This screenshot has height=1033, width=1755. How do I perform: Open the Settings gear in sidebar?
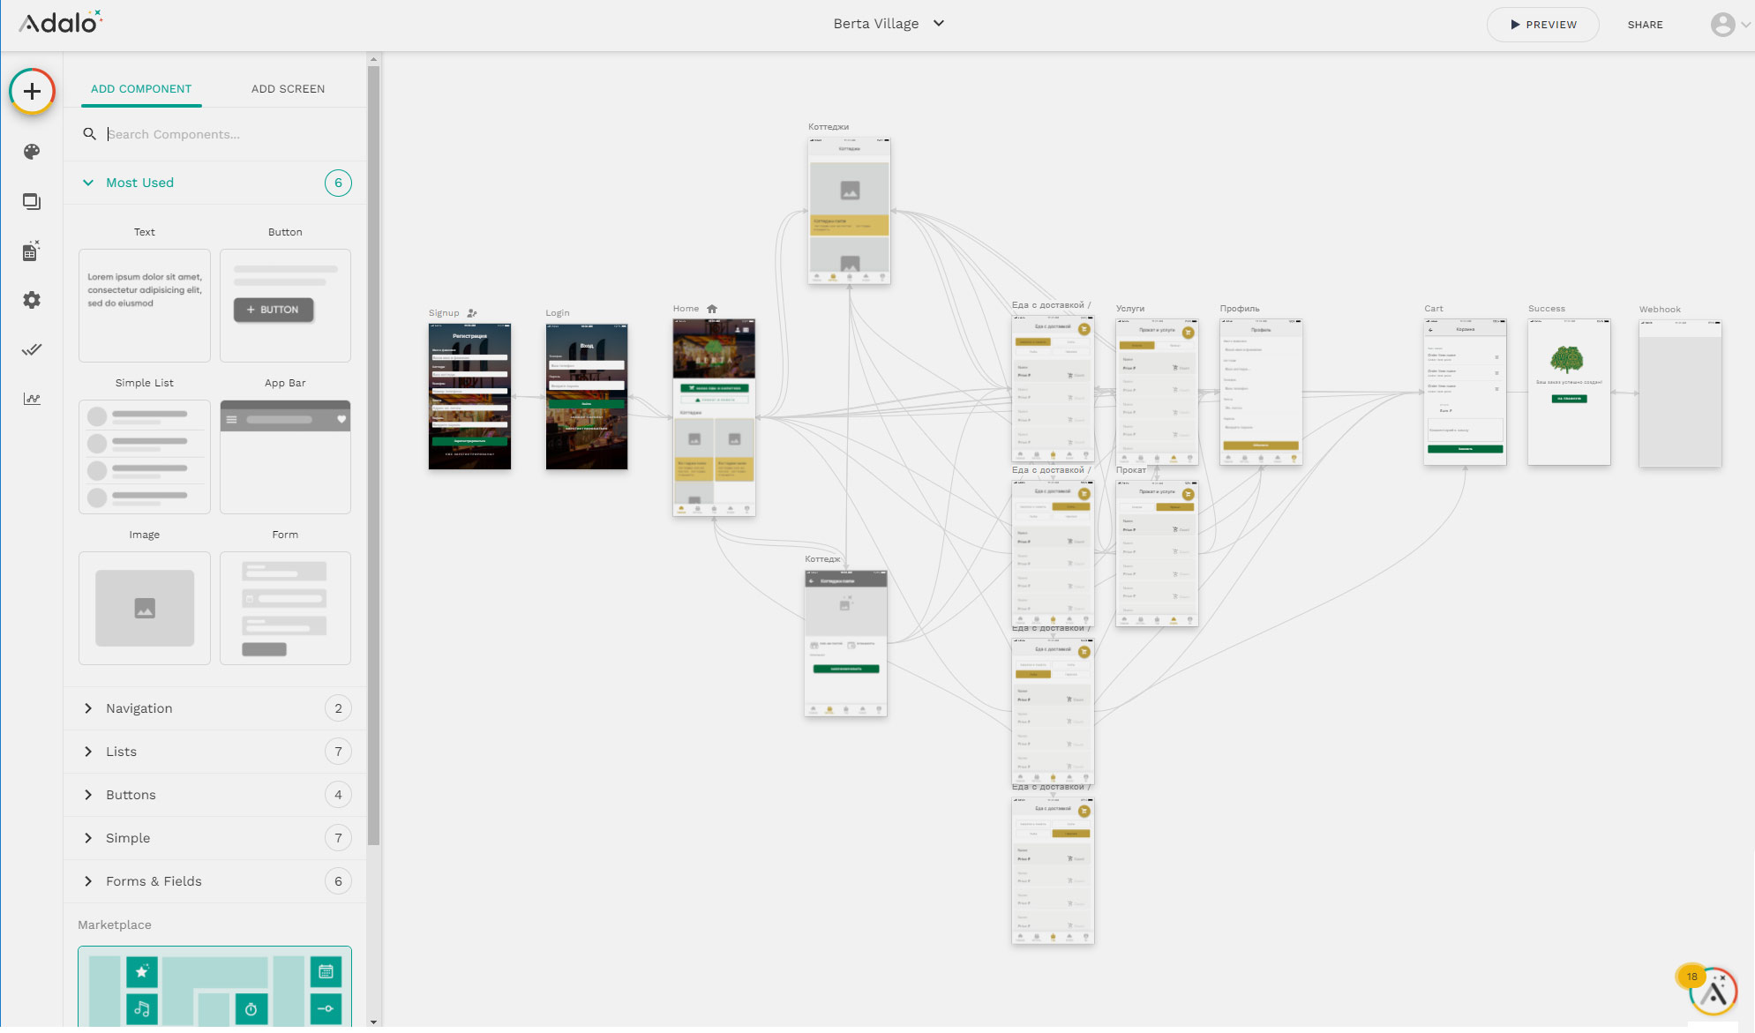point(32,300)
